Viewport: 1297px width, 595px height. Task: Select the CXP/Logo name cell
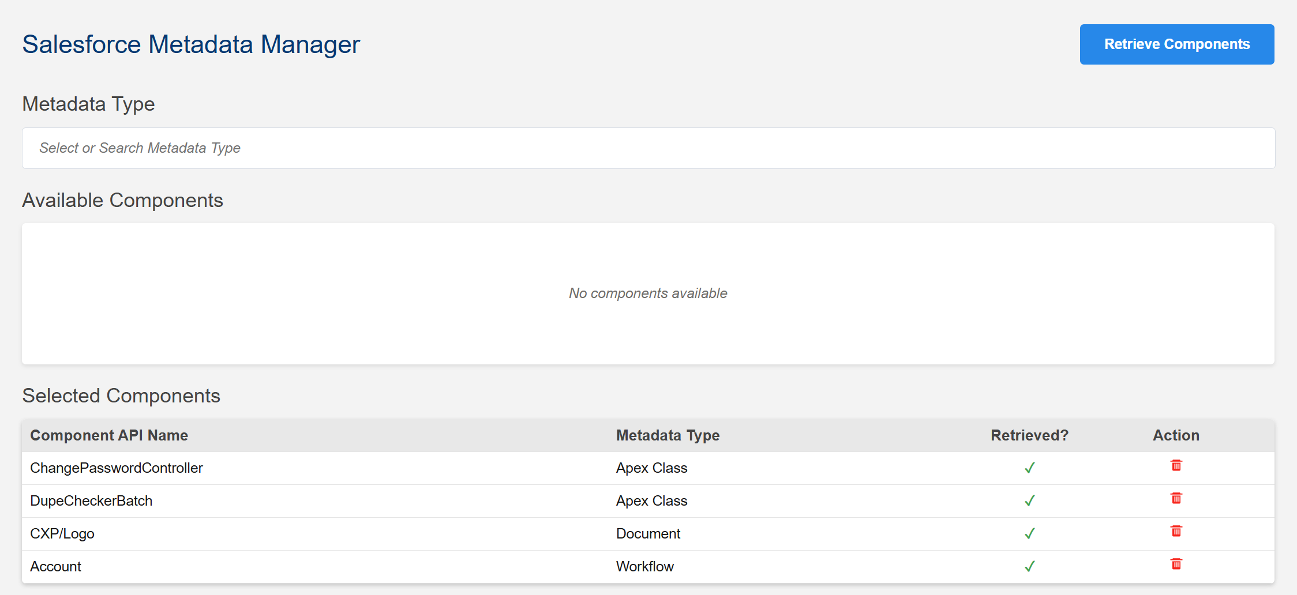(62, 534)
